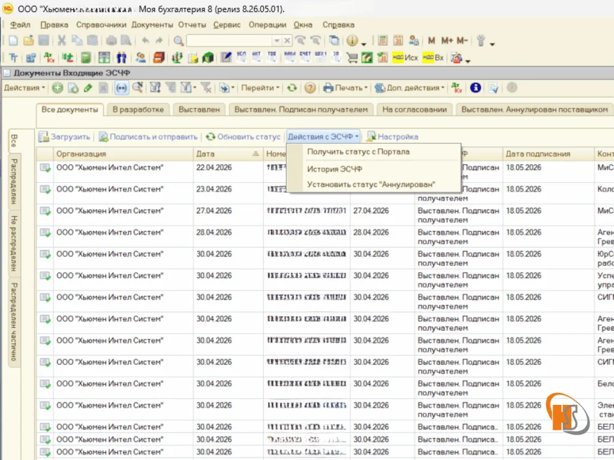Screen dimensions: 614x460
Task: Open the Отчеты menu
Action: tap(192, 25)
